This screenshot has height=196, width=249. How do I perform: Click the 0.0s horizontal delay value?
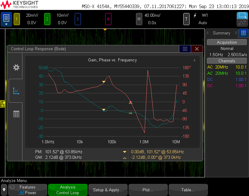(x=152, y=23)
